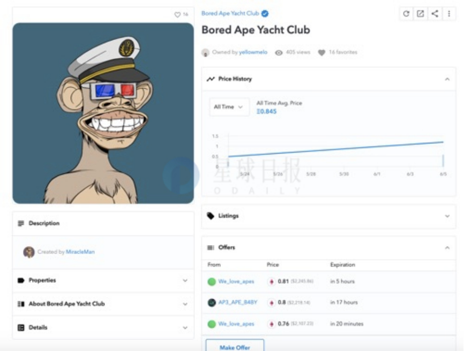Screen dimensions: 464x351
Task: Click the Make Offer button
Action: [x=235, y=347]
